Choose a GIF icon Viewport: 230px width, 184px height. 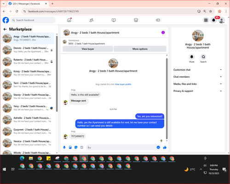82,147
